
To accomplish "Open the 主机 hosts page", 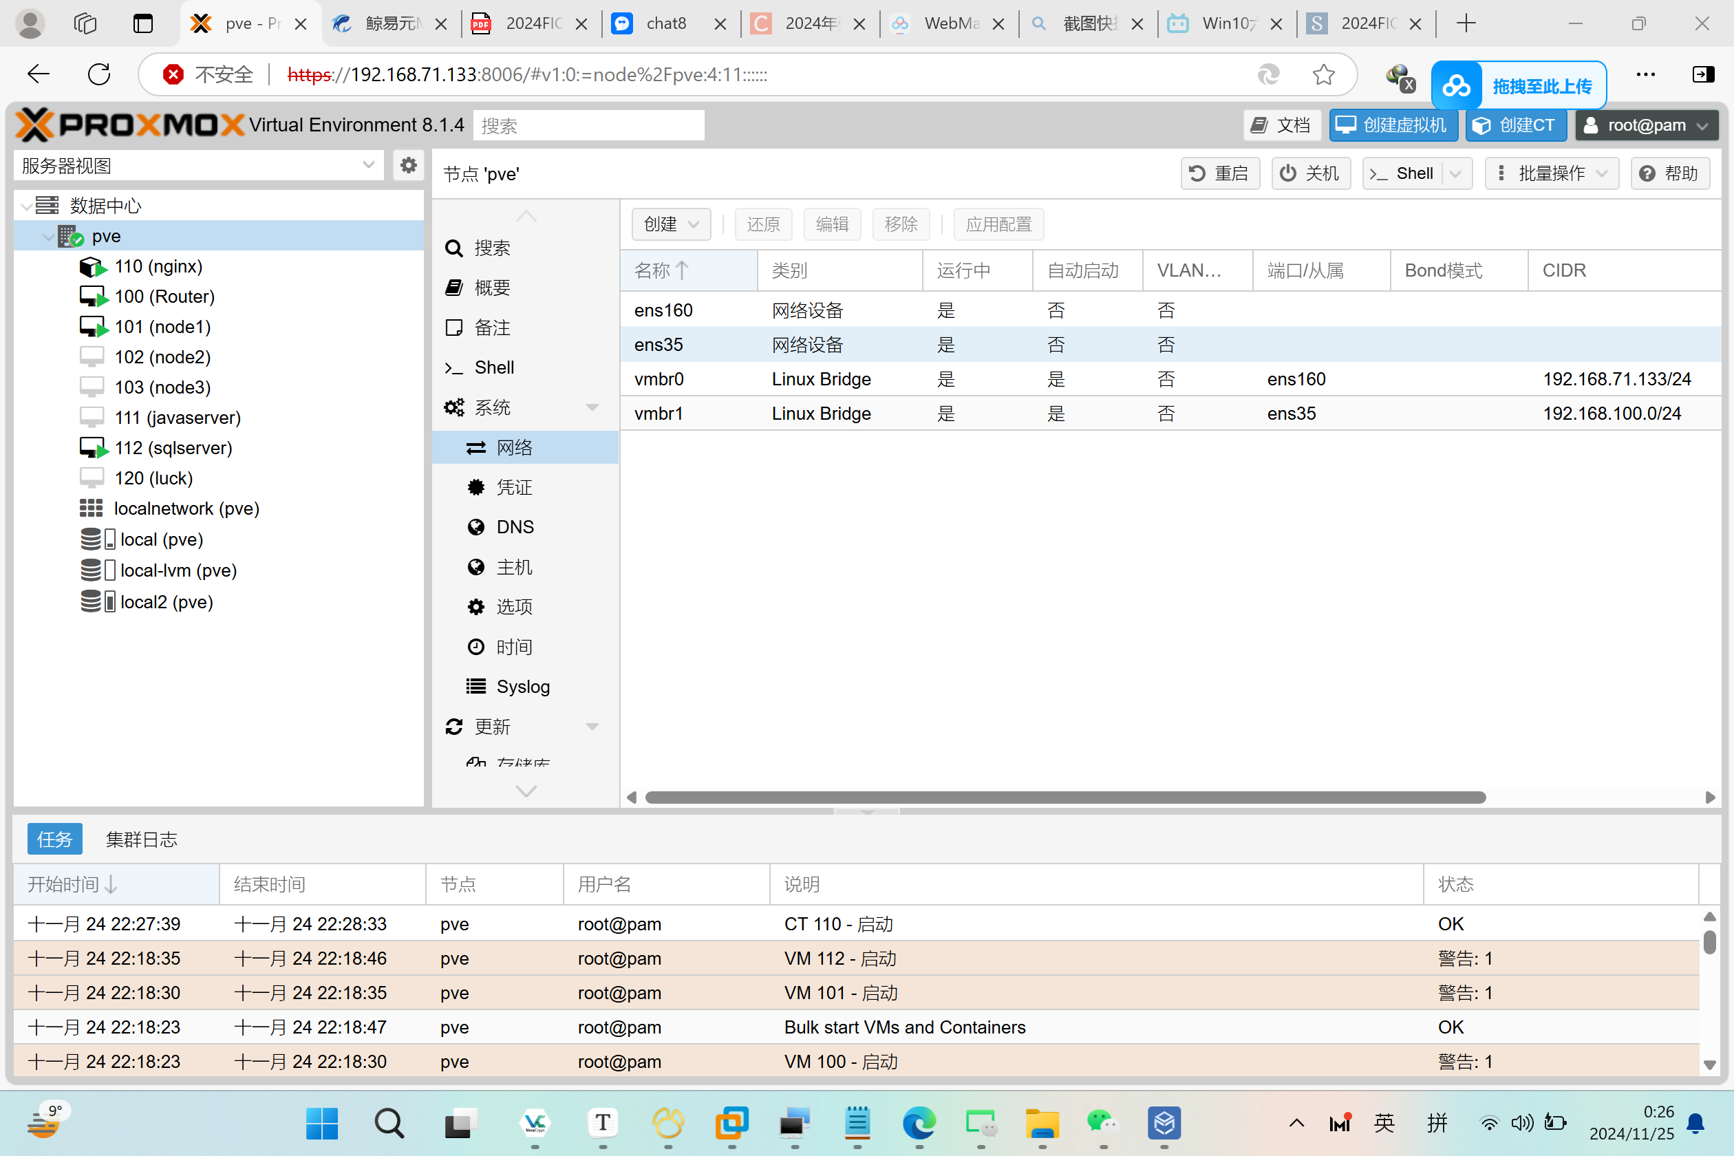I will [x=514, y=567].
